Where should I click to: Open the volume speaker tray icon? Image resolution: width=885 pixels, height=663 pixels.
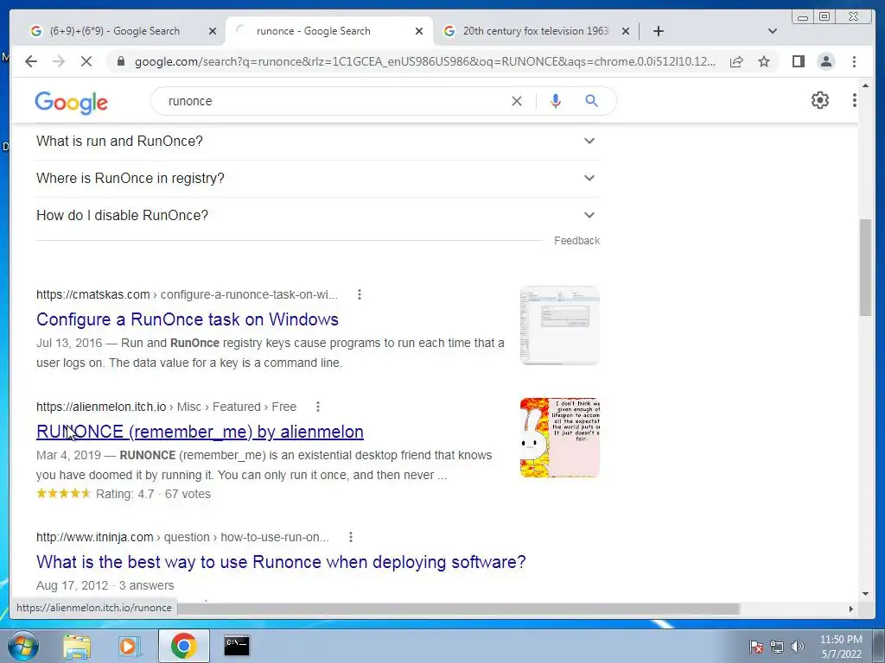pyautogui.click(x=797, y=647)
